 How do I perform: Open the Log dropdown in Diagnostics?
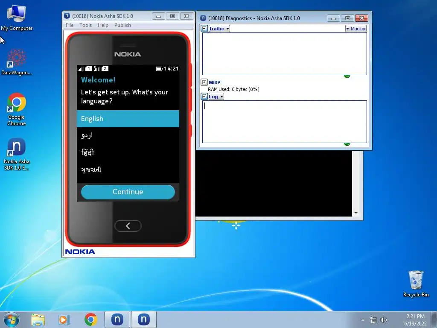point(216,97)
